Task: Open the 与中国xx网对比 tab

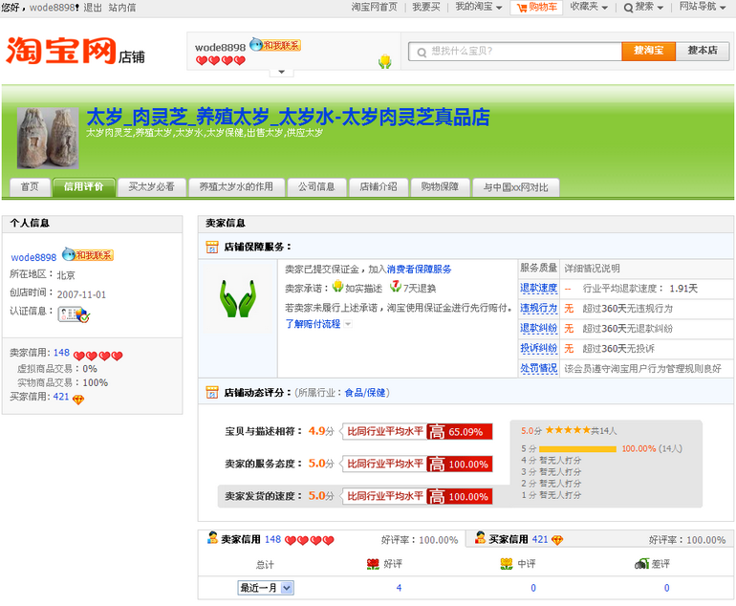Action: (516, 186)
